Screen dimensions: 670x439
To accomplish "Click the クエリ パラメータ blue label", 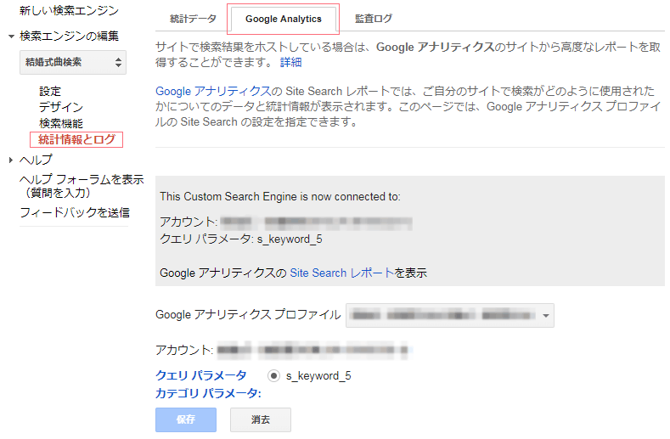I will [x=200, y=375].
